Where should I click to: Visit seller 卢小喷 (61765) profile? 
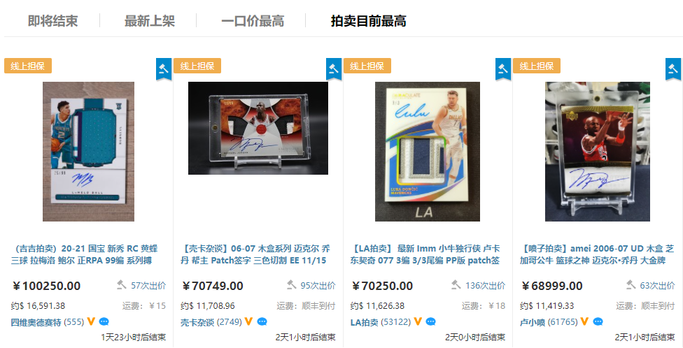click(x=549, y=322)
